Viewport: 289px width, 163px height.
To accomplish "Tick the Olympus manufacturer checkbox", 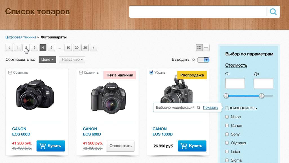I will point(227,143).
